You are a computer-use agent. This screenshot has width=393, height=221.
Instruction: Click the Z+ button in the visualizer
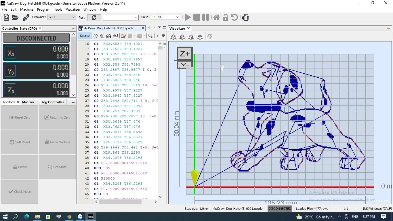185,54
